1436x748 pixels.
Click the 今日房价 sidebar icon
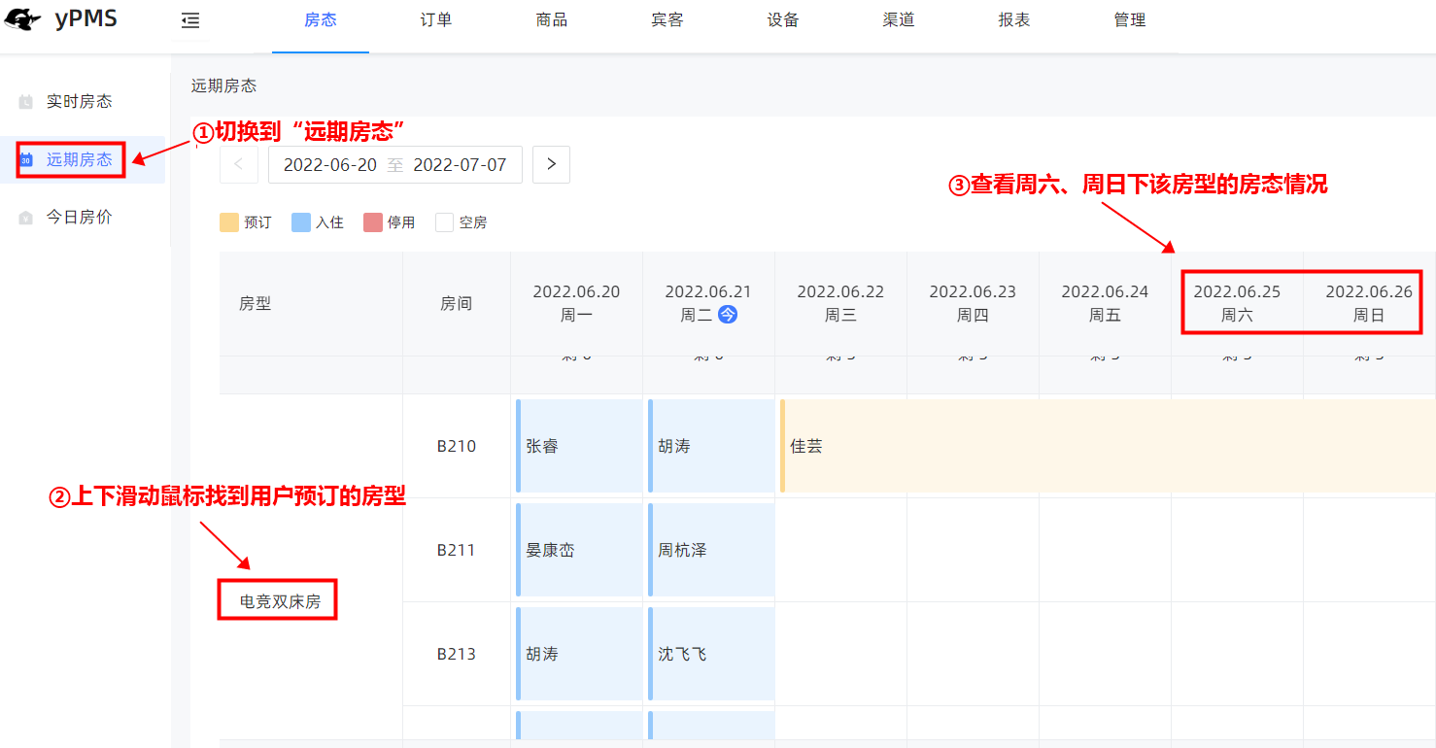[26, 218]
